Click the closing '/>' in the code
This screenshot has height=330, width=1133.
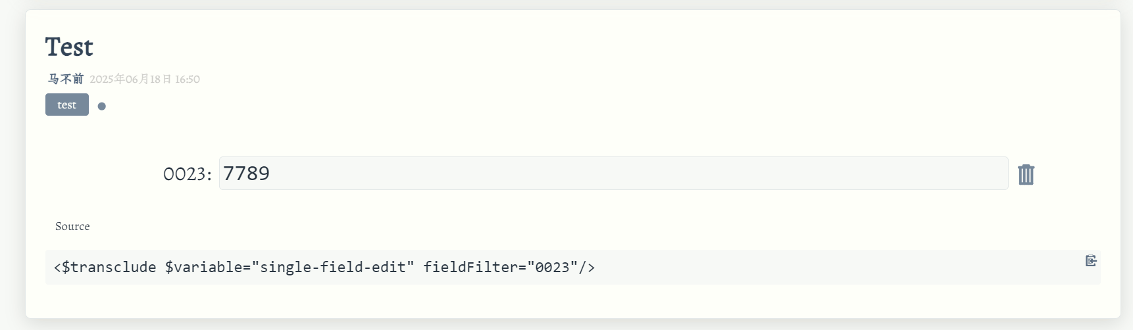pos(587,267)
